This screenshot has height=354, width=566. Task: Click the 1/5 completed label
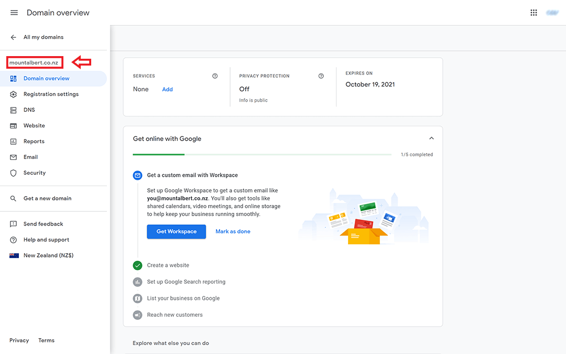[x=417, y=155]
